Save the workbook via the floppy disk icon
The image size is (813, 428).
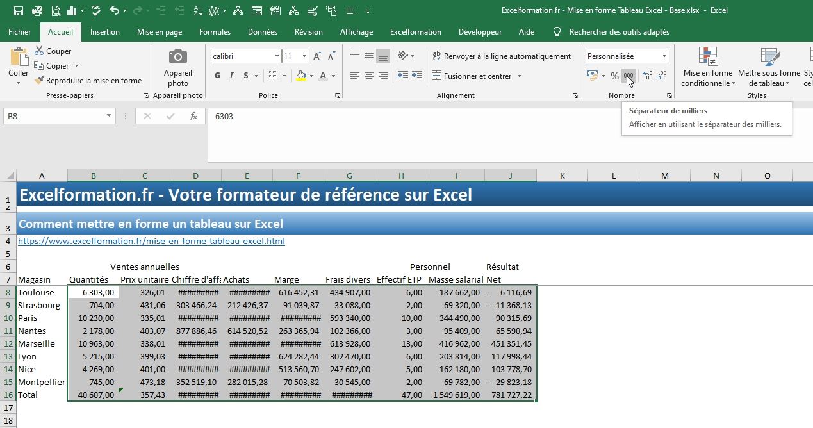(18, 11)
